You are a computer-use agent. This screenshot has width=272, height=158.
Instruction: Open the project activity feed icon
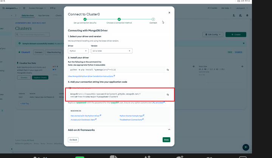241,16
